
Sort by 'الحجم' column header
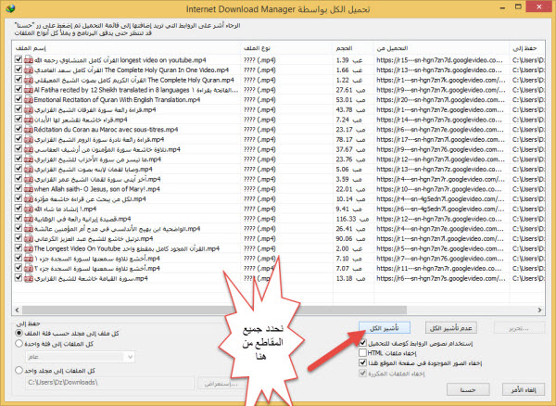coord(353,48)
